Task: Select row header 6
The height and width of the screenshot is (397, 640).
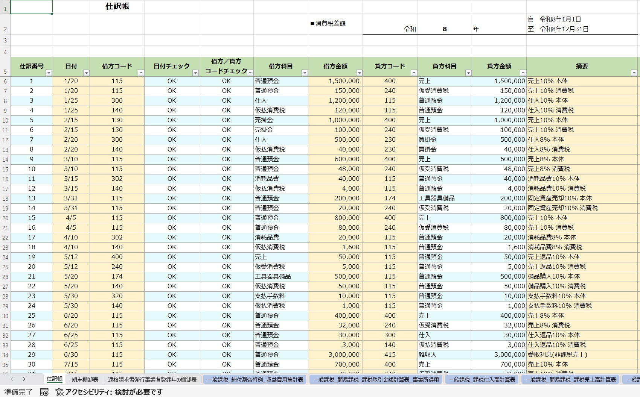Action: [5, 82]
